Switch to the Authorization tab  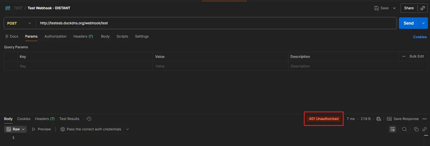coord(55,36)
